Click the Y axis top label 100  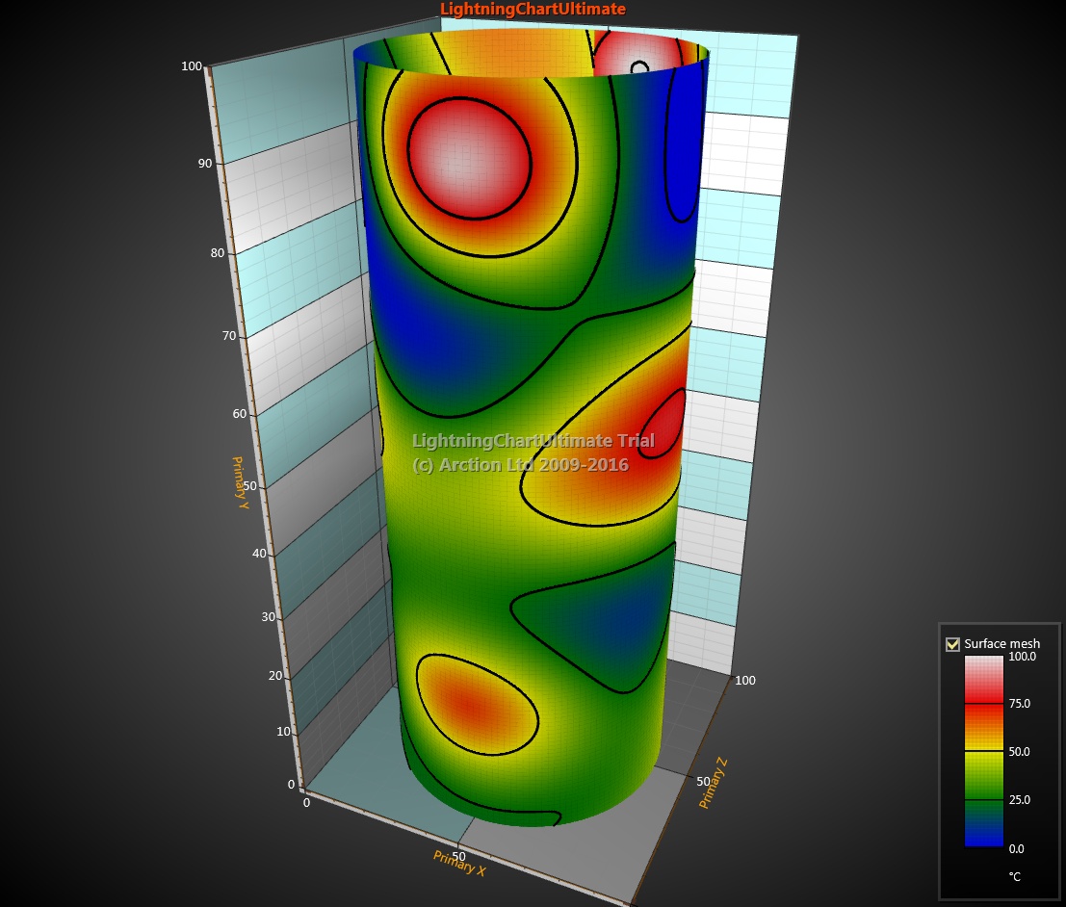(x=192, y=65)
